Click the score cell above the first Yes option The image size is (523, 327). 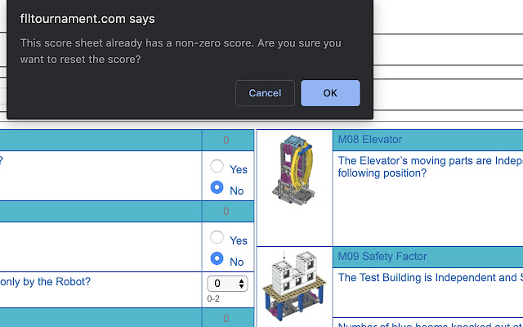pos(226,140)
